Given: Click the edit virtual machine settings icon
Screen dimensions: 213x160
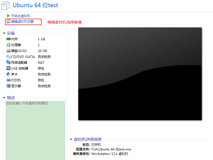Looking at the screenshot, I should tap(8, 22).
